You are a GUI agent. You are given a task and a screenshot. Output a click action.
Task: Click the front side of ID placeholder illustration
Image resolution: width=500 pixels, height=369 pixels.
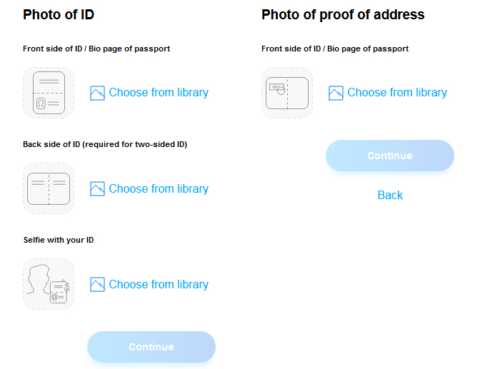pyautogui.click(x=49, y=93)
